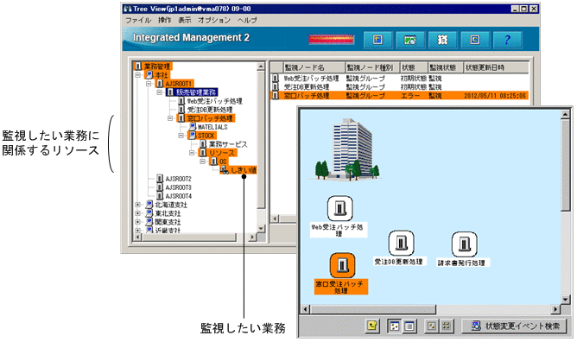Image resolution: width=577 pixels, height=342 pixels.
Task: Select the Web受注バッチ処理 row in node list
Action: [400, 79]
